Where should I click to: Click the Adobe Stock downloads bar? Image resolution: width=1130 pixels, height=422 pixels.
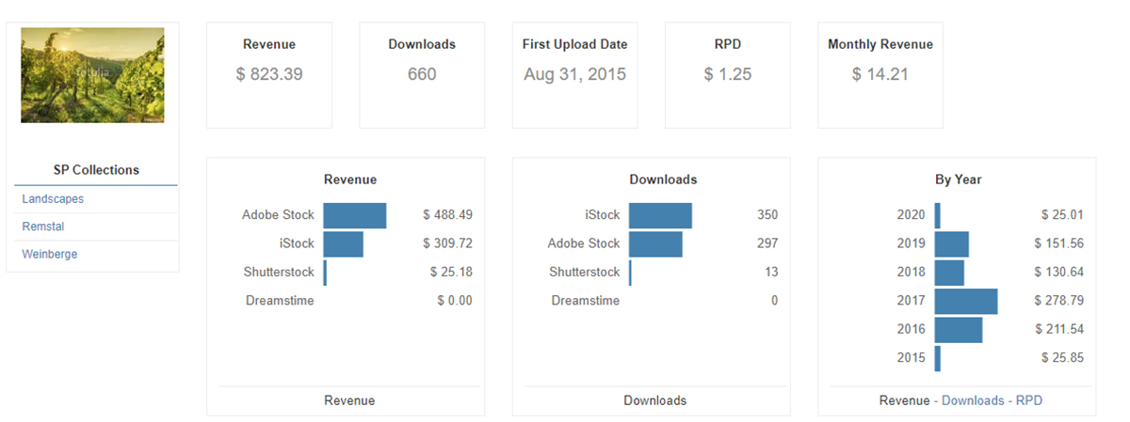655,243
